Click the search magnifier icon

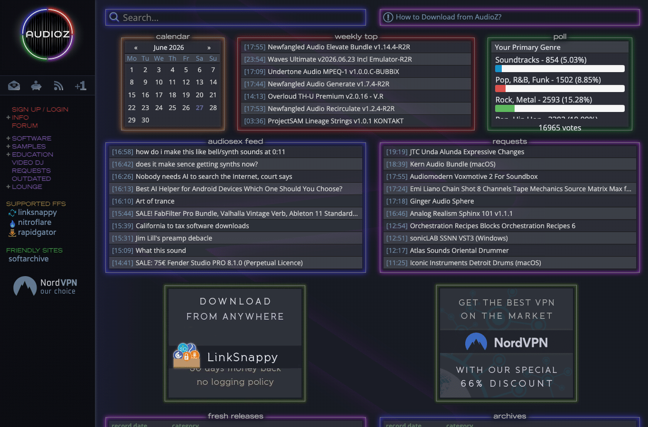click(114, 17)
